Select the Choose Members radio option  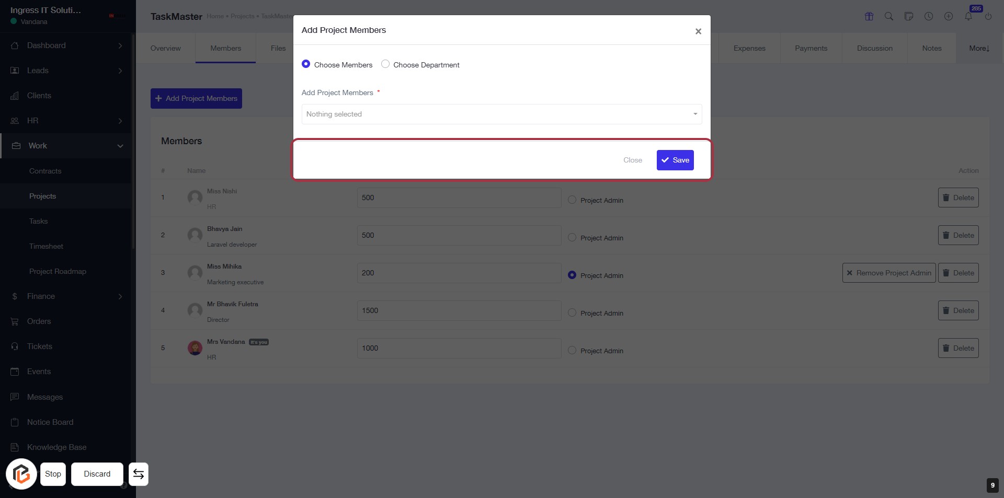[306, 64]
